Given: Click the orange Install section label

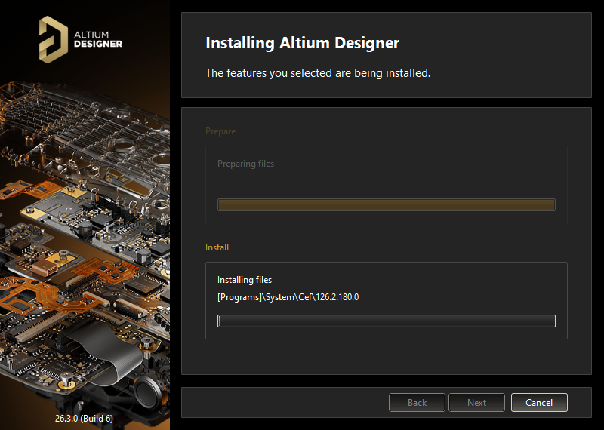Looking at the screenshot, I should coord(217,247).
